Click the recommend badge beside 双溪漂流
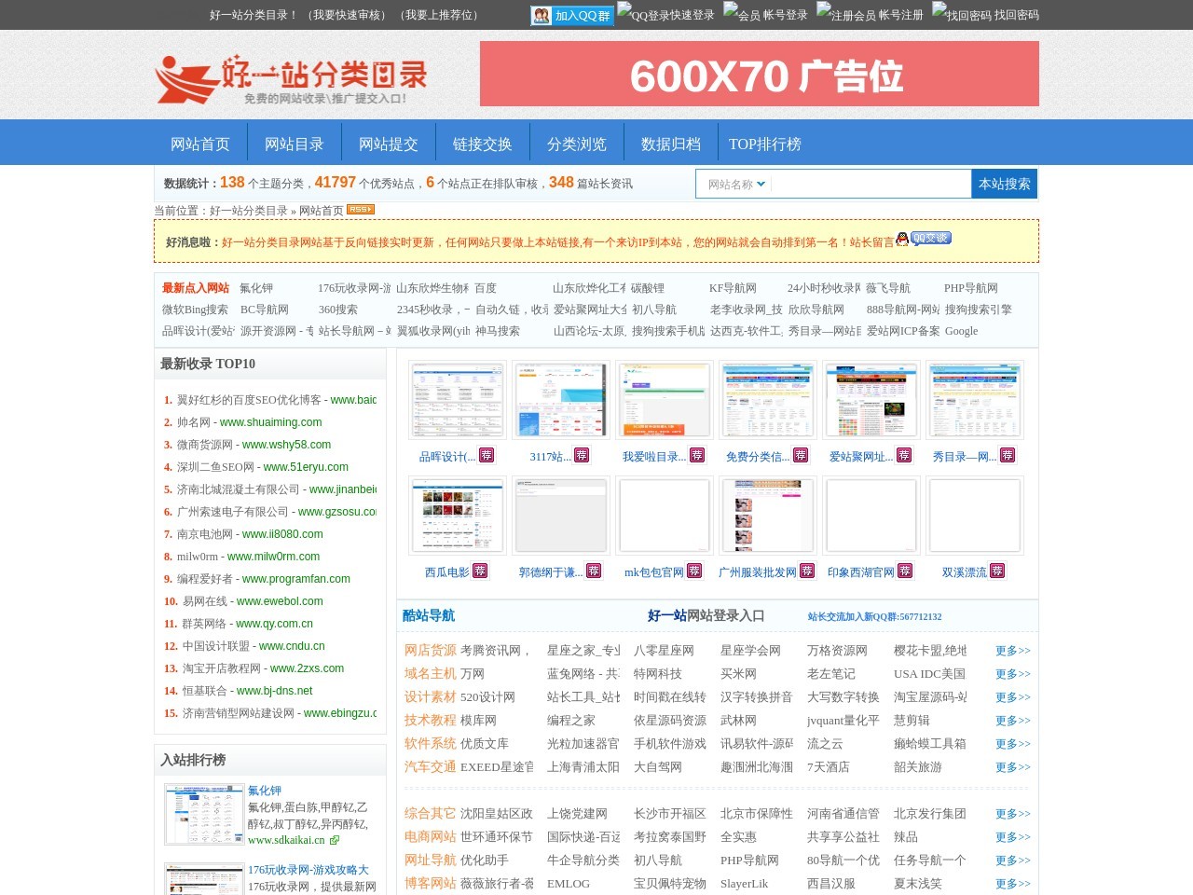This screenshot has width=1193, height=895. [x=997, y=571]
